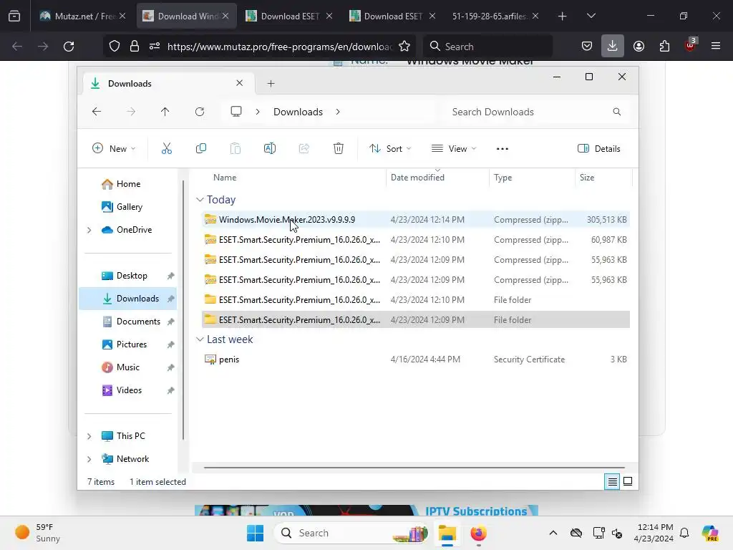Expand the Network tree node
This screenshot has width=733, height=550.
pos(89,459)
